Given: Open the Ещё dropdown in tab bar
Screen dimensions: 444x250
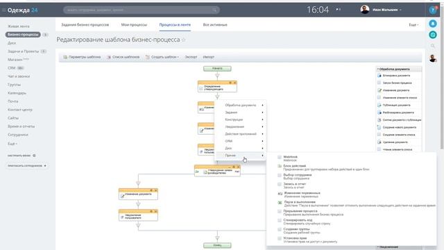Looking at the screenshot, I should [x=413, y=25].
